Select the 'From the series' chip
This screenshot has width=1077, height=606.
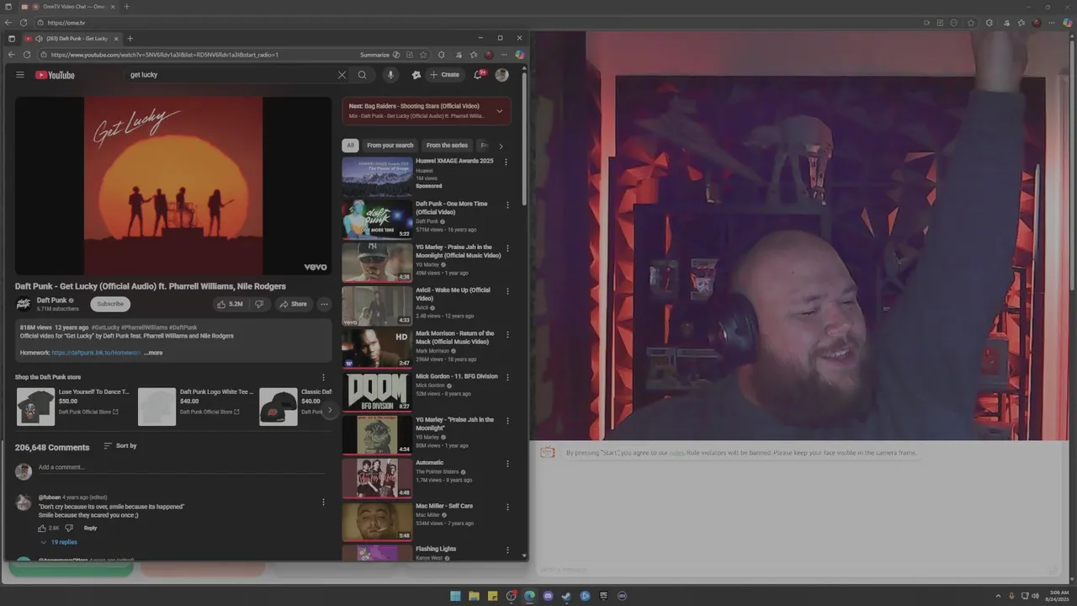click(447, 146)
